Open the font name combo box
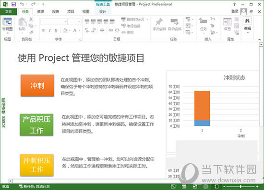264x190 pixels. coord(54,22)
